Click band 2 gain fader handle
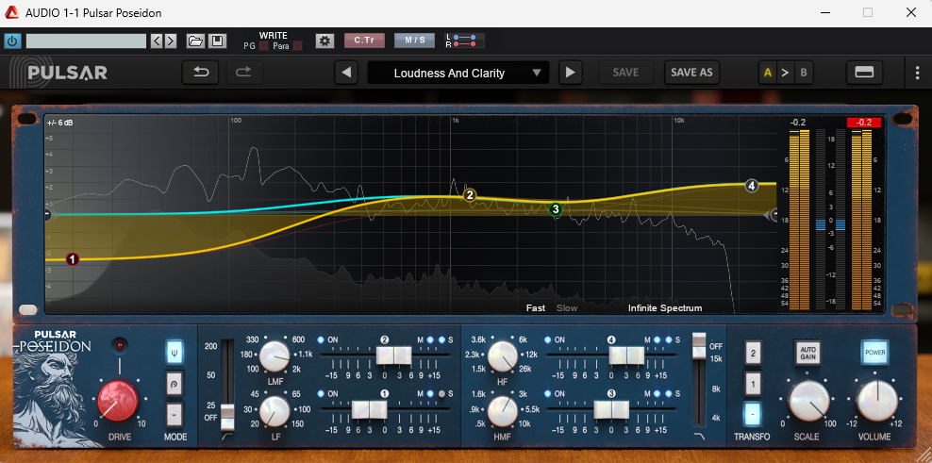 coord(394,355)
